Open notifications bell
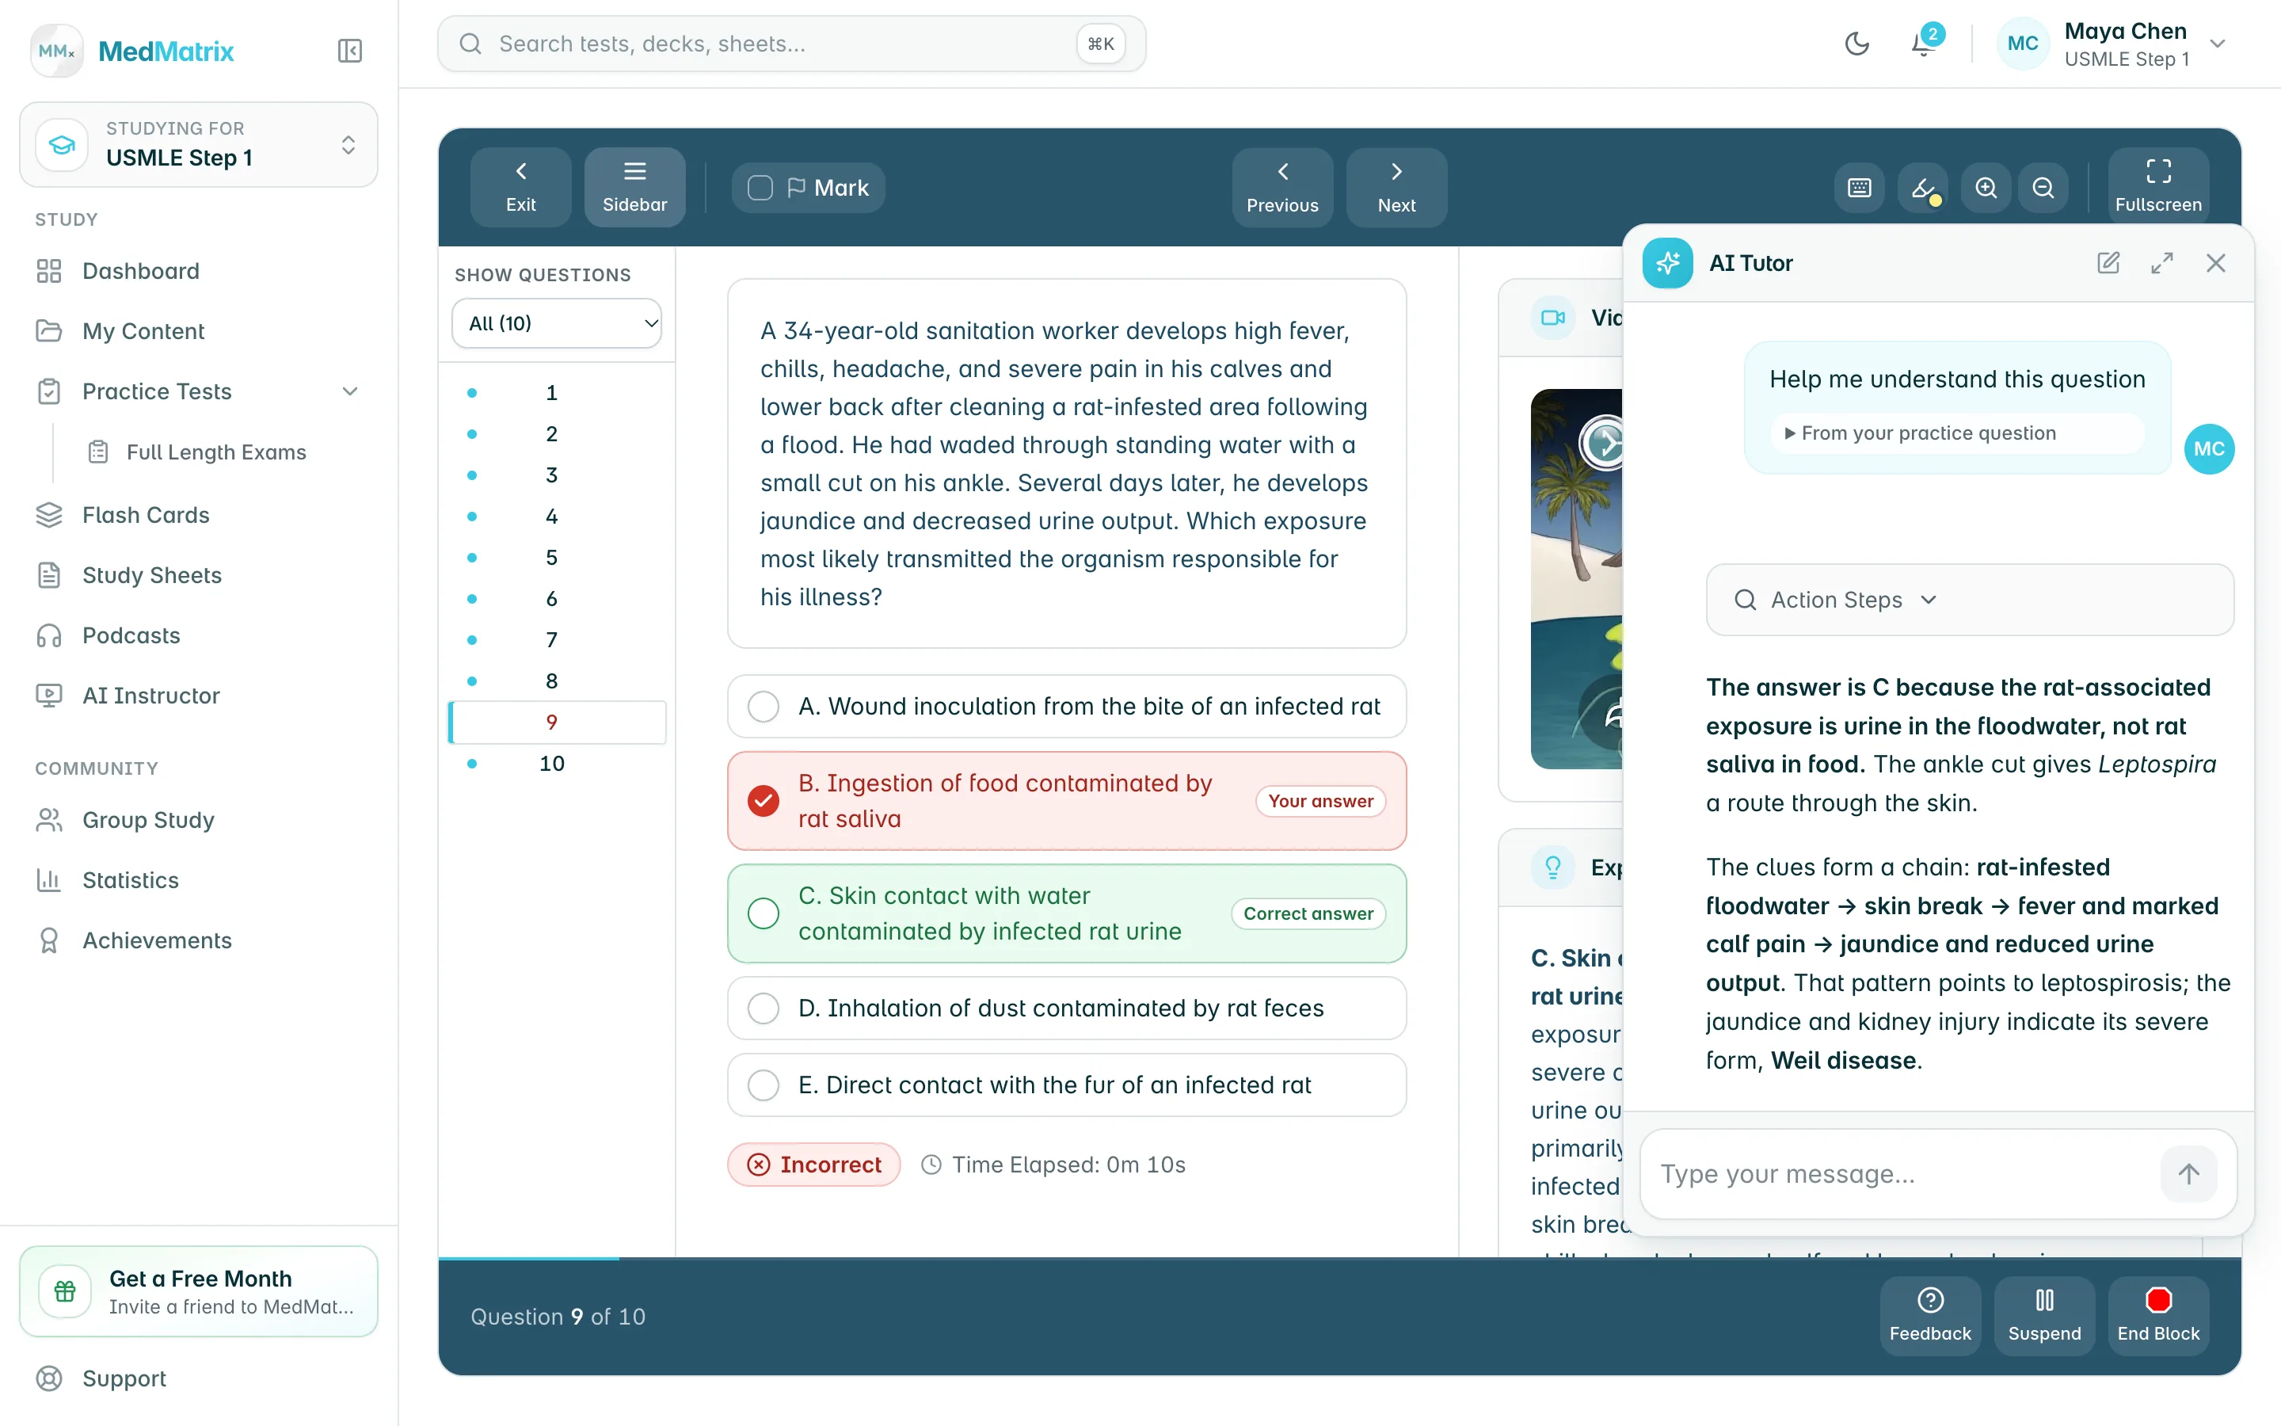Screen dimensions: 2281x1426 pyautogui.click(x=1924, y=44)
